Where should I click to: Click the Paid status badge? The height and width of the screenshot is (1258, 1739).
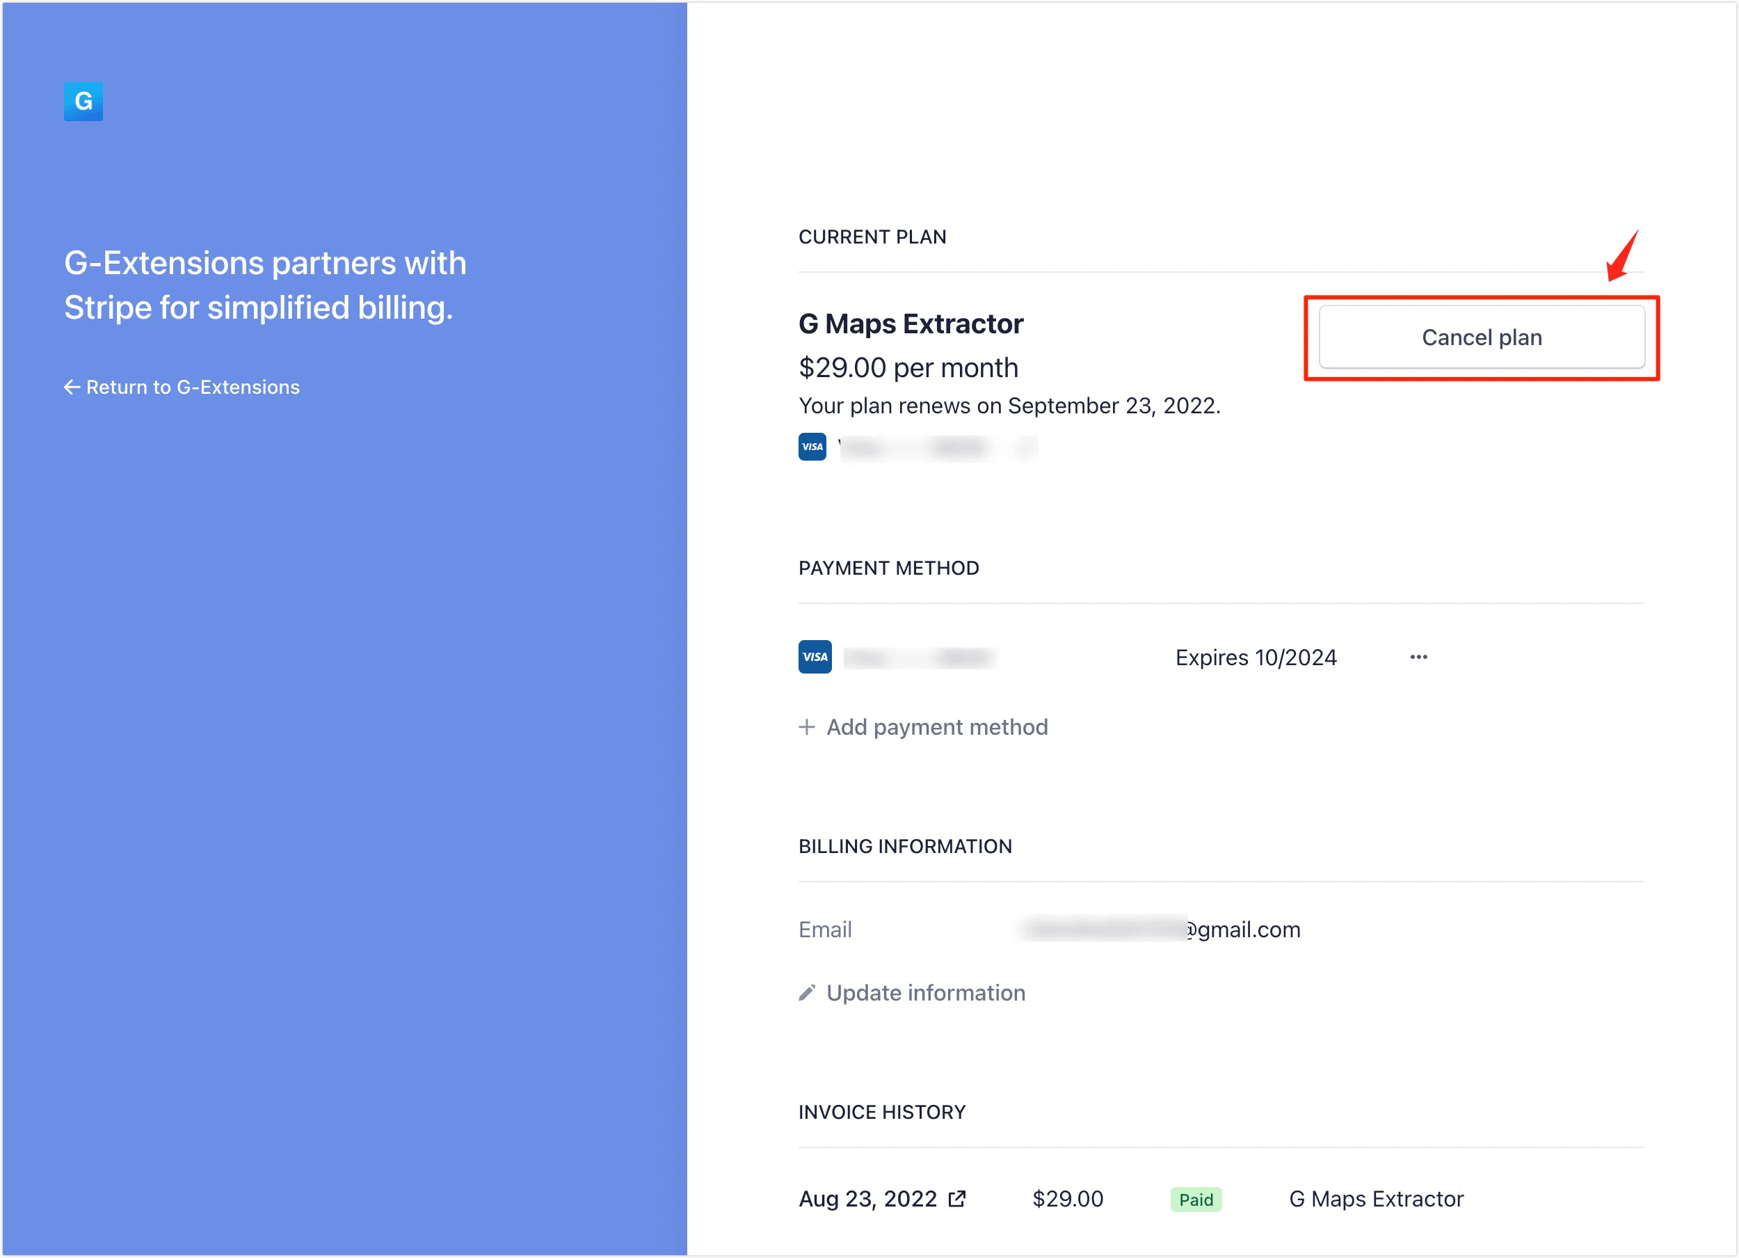pos(1195,1200)
